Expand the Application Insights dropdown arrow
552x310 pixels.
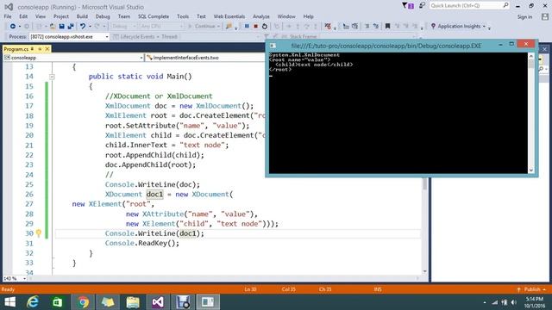coord(484,27)
